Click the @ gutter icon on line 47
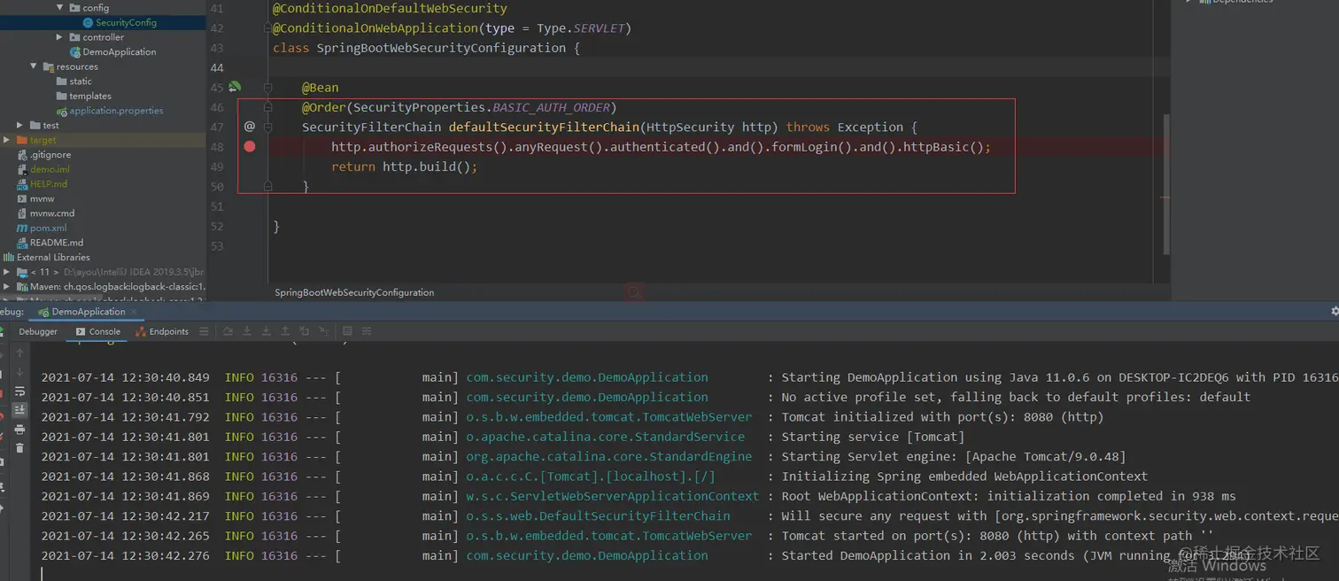1339x581 pixels. pyautogui.click(x=250, y=127)
